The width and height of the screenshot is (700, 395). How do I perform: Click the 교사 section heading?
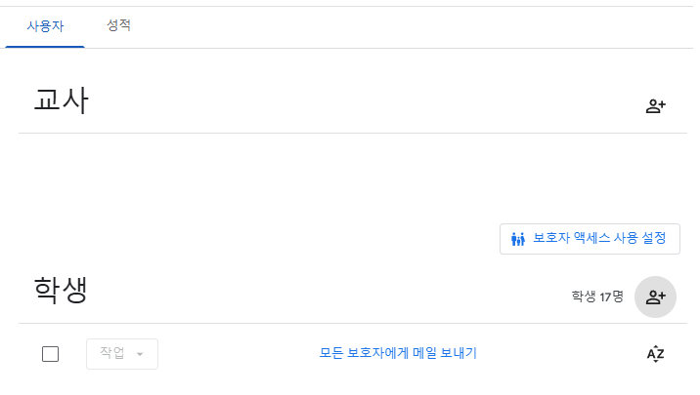(62, 100)
